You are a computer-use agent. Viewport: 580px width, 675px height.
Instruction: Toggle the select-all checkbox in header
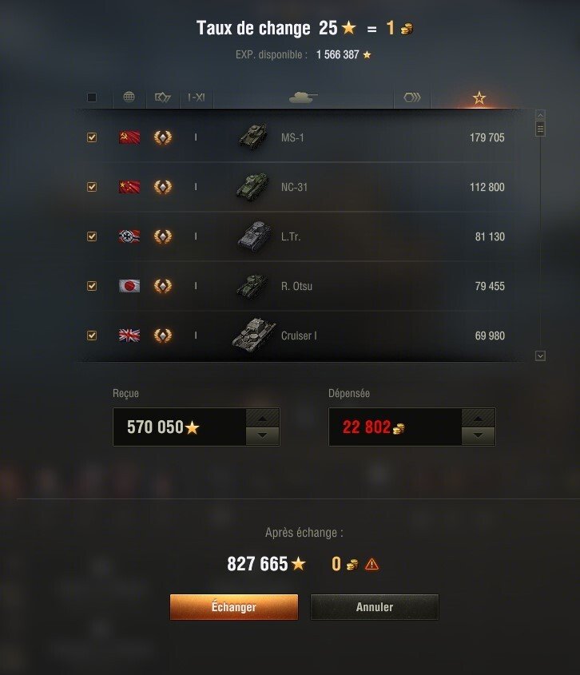click(x=92, y=97)
